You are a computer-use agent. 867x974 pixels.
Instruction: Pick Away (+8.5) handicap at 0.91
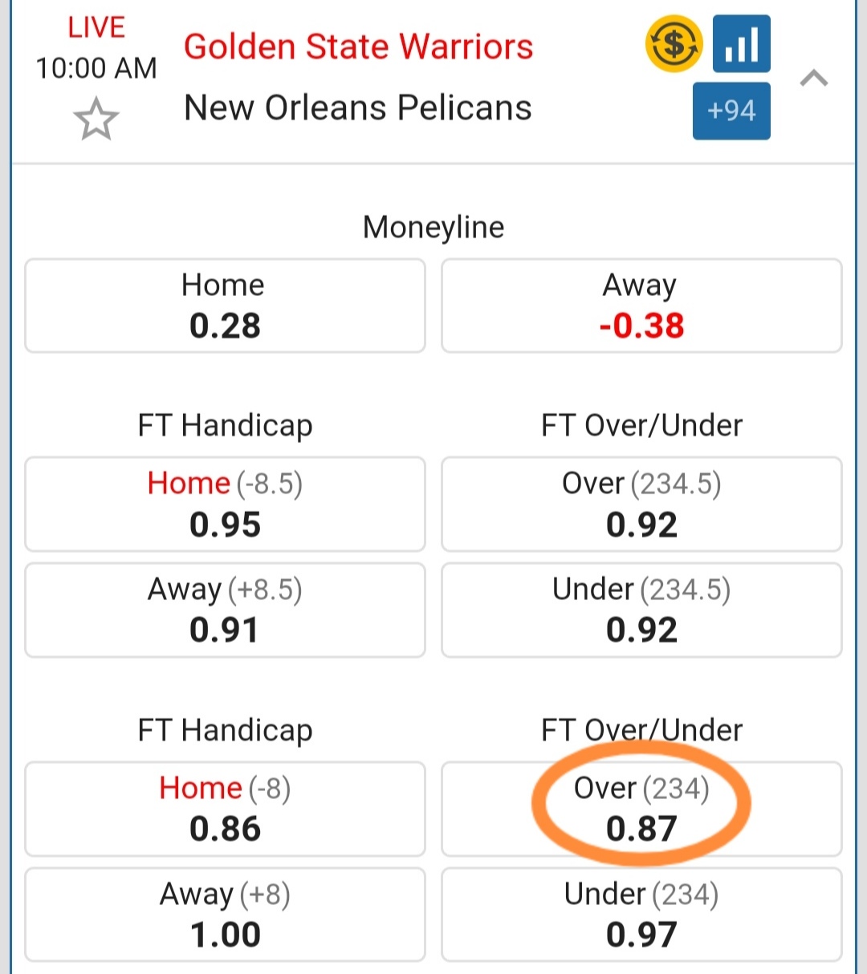[x=225, y=610]
